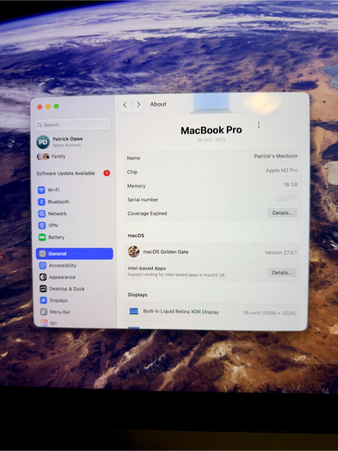338x451 pixels.
Task: Open Intel-based Apps Details button
Action: click(282, 272)
